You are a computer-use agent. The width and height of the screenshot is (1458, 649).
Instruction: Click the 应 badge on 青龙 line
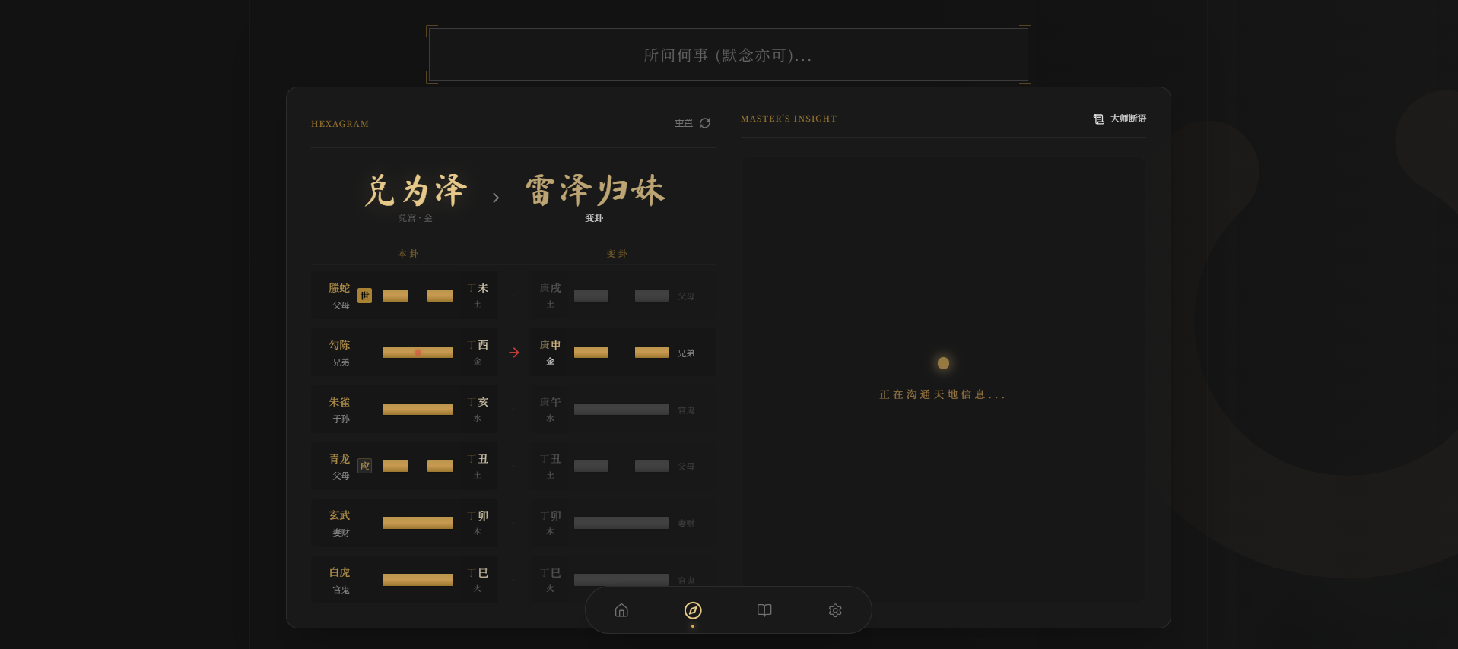(365, 466)
